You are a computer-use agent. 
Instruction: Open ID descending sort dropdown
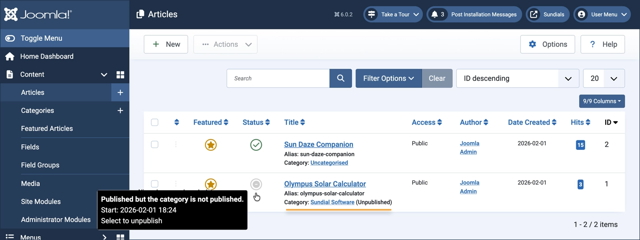click(518, 78)
